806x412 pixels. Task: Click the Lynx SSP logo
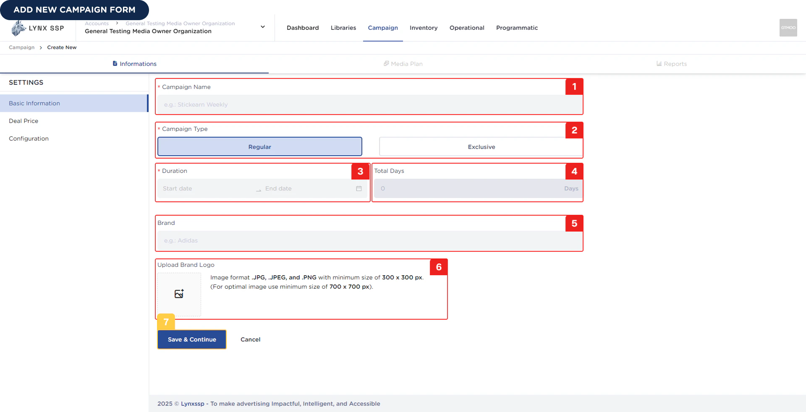point(37,28)
